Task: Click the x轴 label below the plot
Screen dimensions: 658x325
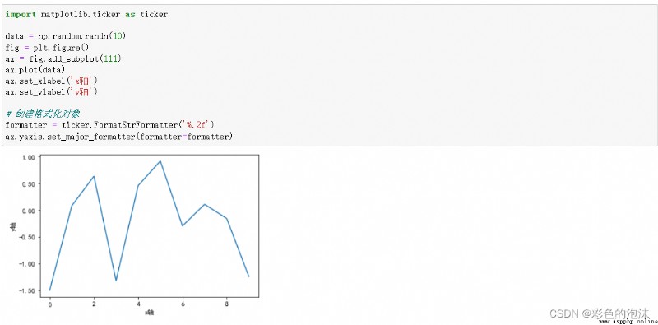Action: point(150,313)
